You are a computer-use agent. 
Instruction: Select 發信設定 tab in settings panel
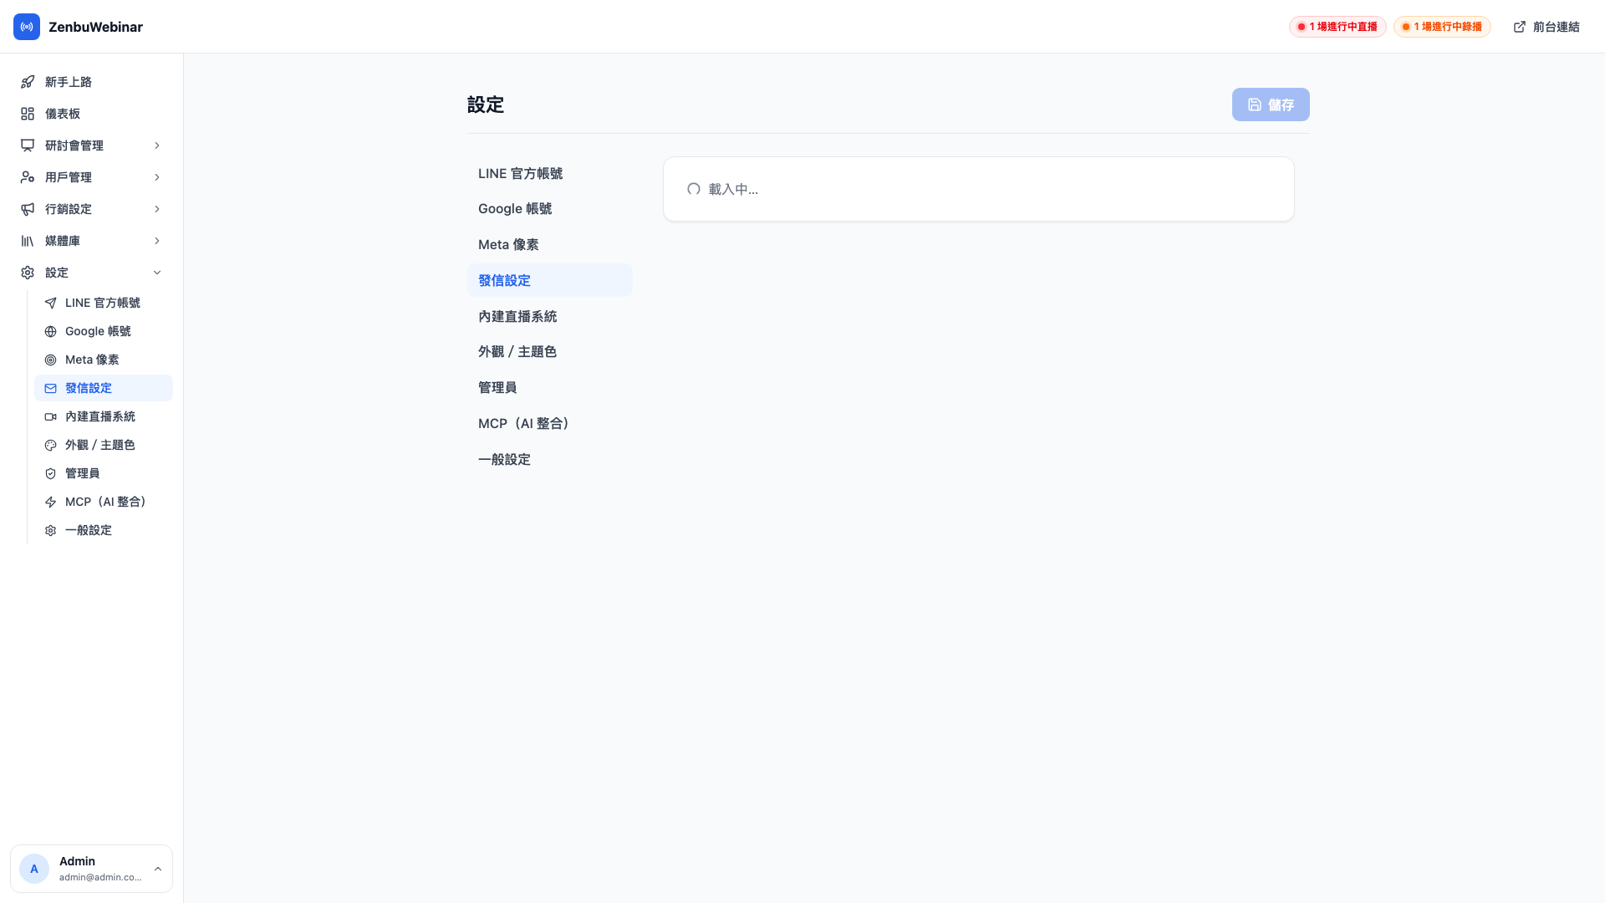(550, 280)
